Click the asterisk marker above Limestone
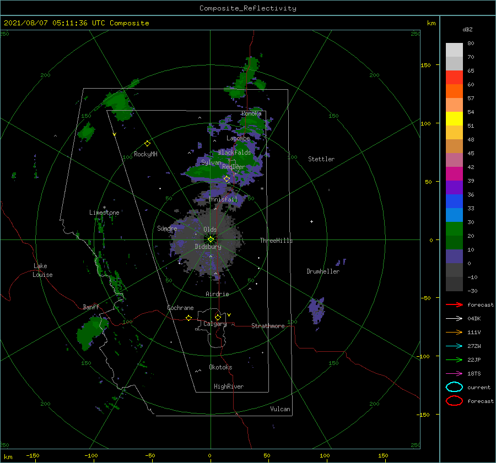Viewport: 496px width, 463px height. point(104,208)
